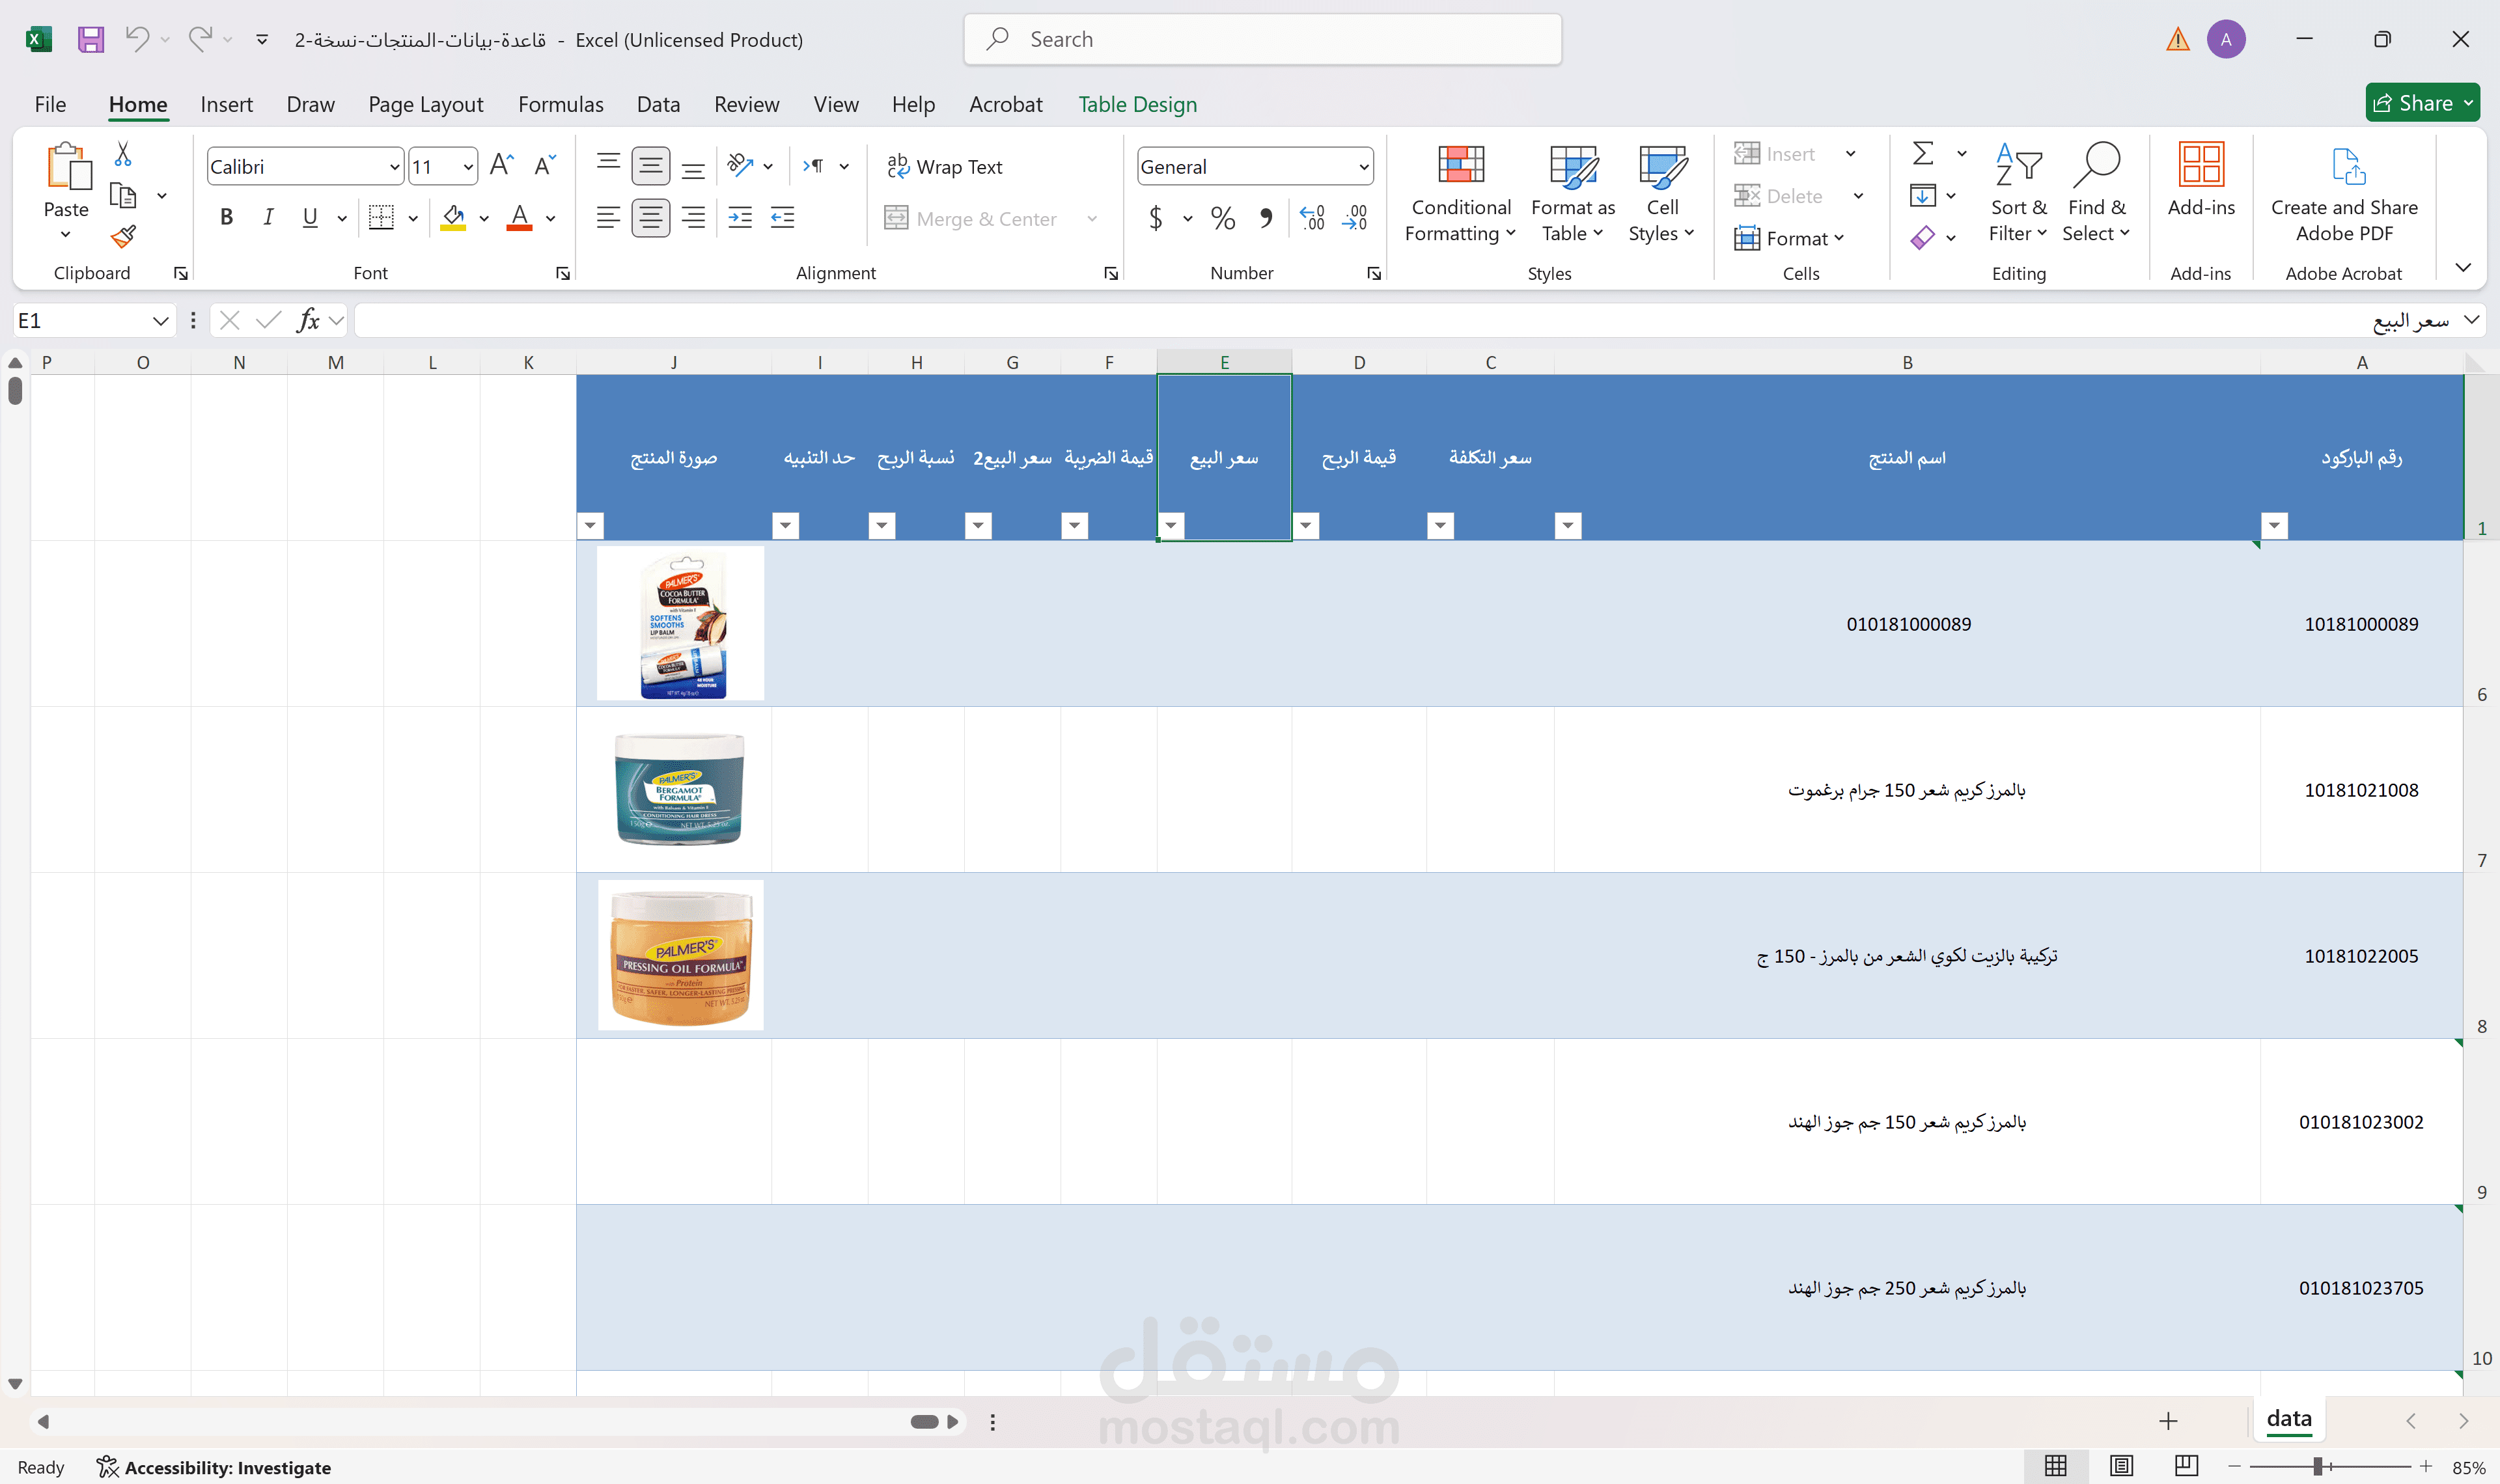Open filter dropdown for صورة المنتج column

[590, 524]
